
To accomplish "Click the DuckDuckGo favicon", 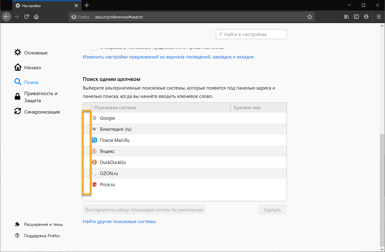I will click(x=94, y=162).
